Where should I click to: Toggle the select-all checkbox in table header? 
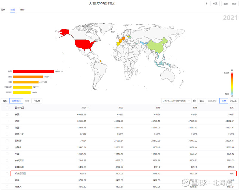(x=7, y=108)
